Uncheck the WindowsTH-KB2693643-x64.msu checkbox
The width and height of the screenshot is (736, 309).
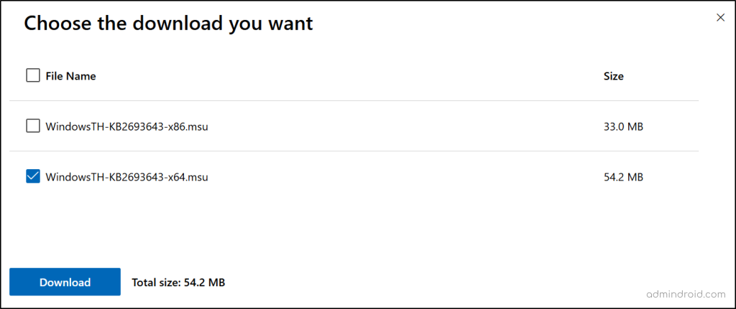coord(33,176)
